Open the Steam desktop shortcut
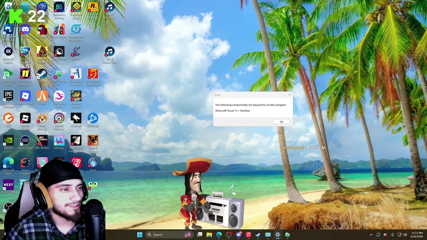The image size is (427, 240). [x=42, y=76]
